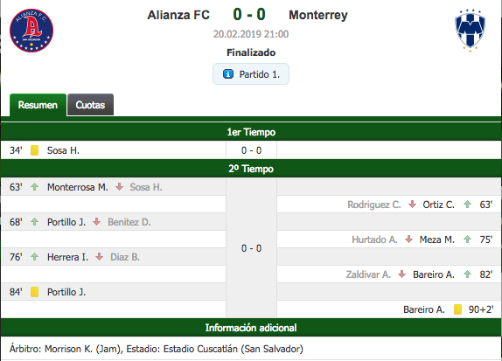Screen dimensions: 502x361
Task: Click the yellow card icon at Portillo J. 84'
Action: point(35,292)
